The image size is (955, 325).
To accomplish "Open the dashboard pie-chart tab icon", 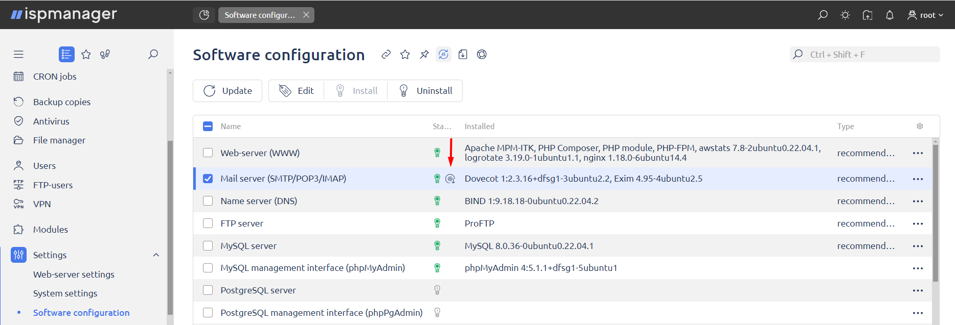I will [x=204, y=15].
